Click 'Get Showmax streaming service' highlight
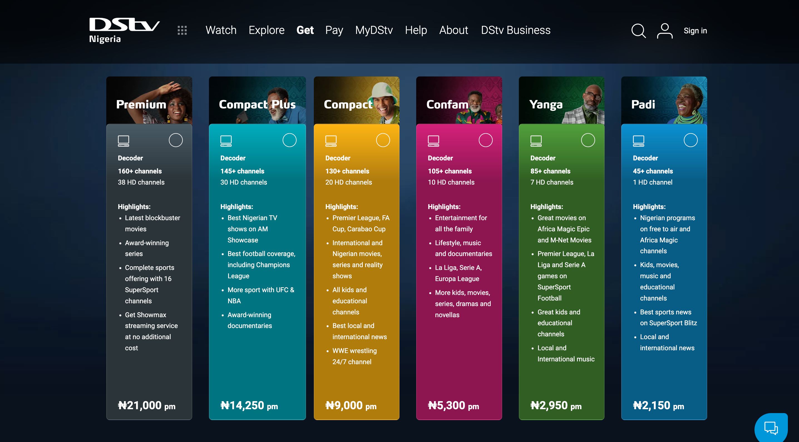This screenshot has width=799, height=442. [151, 331]
